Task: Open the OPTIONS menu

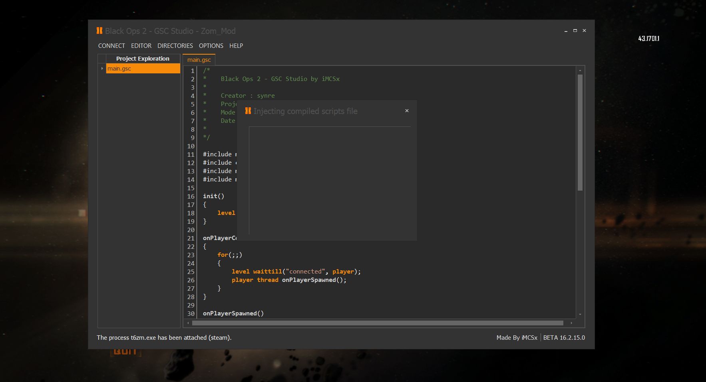Action: [211, 46]
